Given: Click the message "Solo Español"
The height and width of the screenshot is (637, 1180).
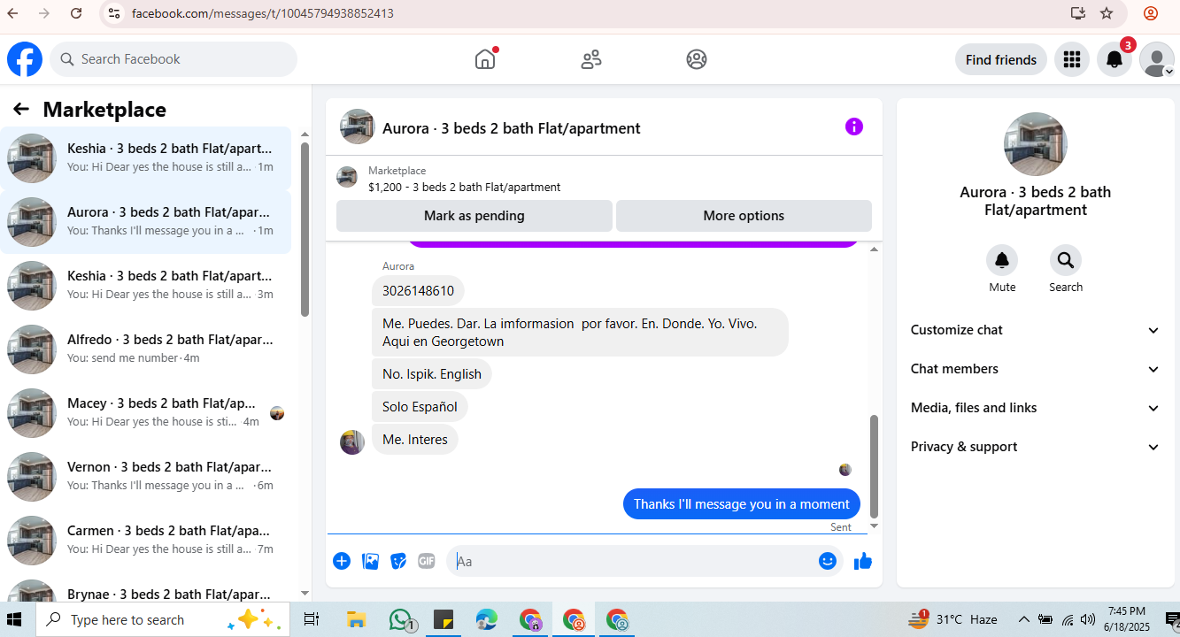Looking at the screenshot, I should [x=420, y=407].
